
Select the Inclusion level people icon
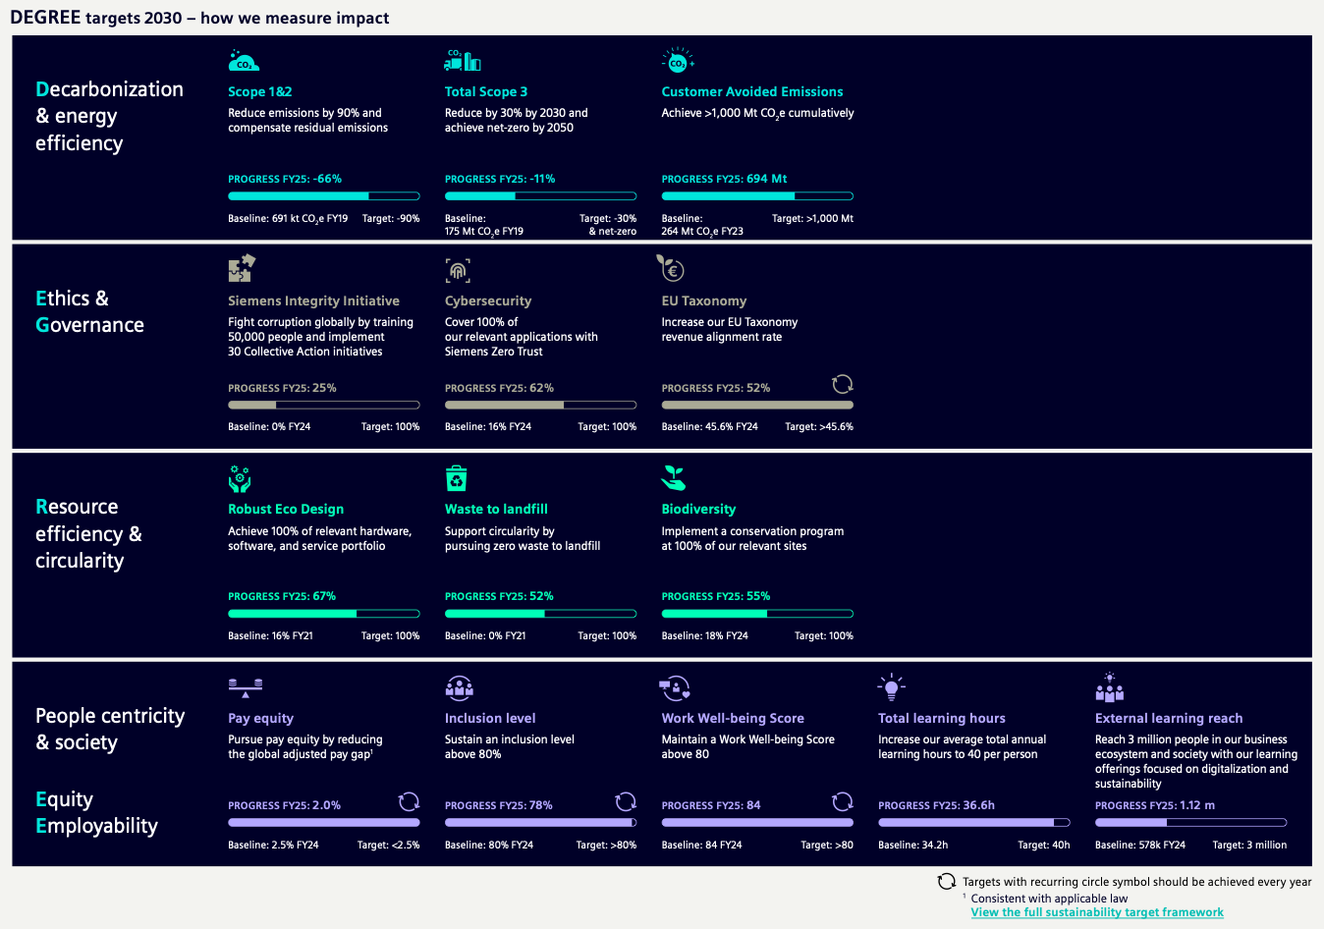pyautogui.click(x=459, y=687)
